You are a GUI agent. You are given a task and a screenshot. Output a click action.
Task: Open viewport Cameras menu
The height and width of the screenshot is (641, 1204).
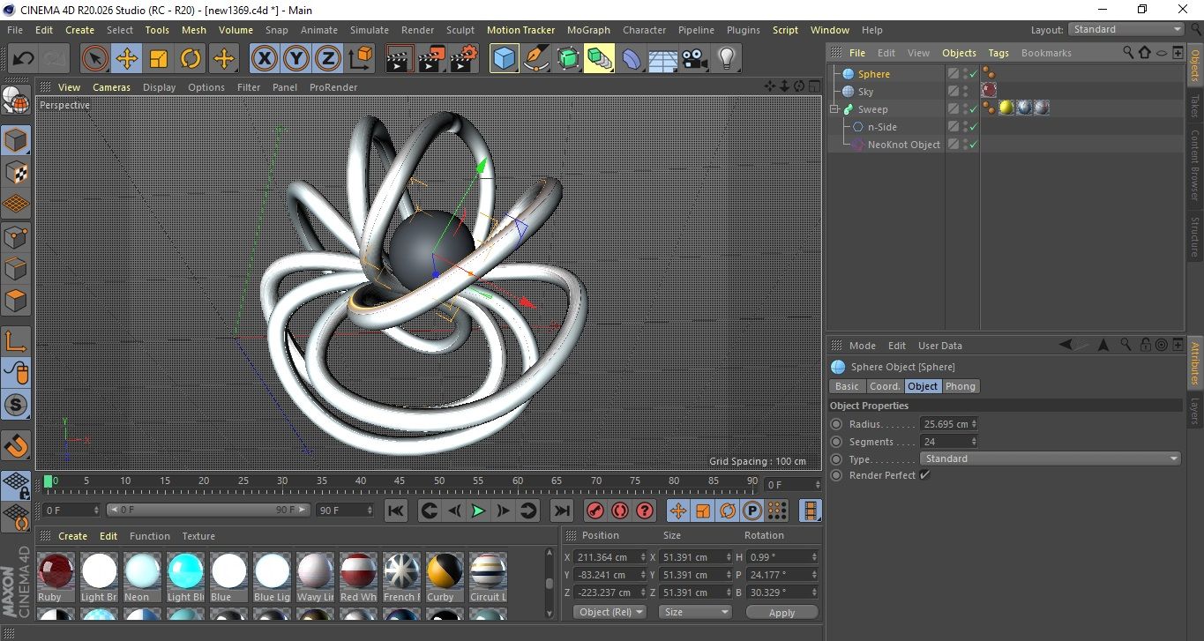[x=112, y=87]
